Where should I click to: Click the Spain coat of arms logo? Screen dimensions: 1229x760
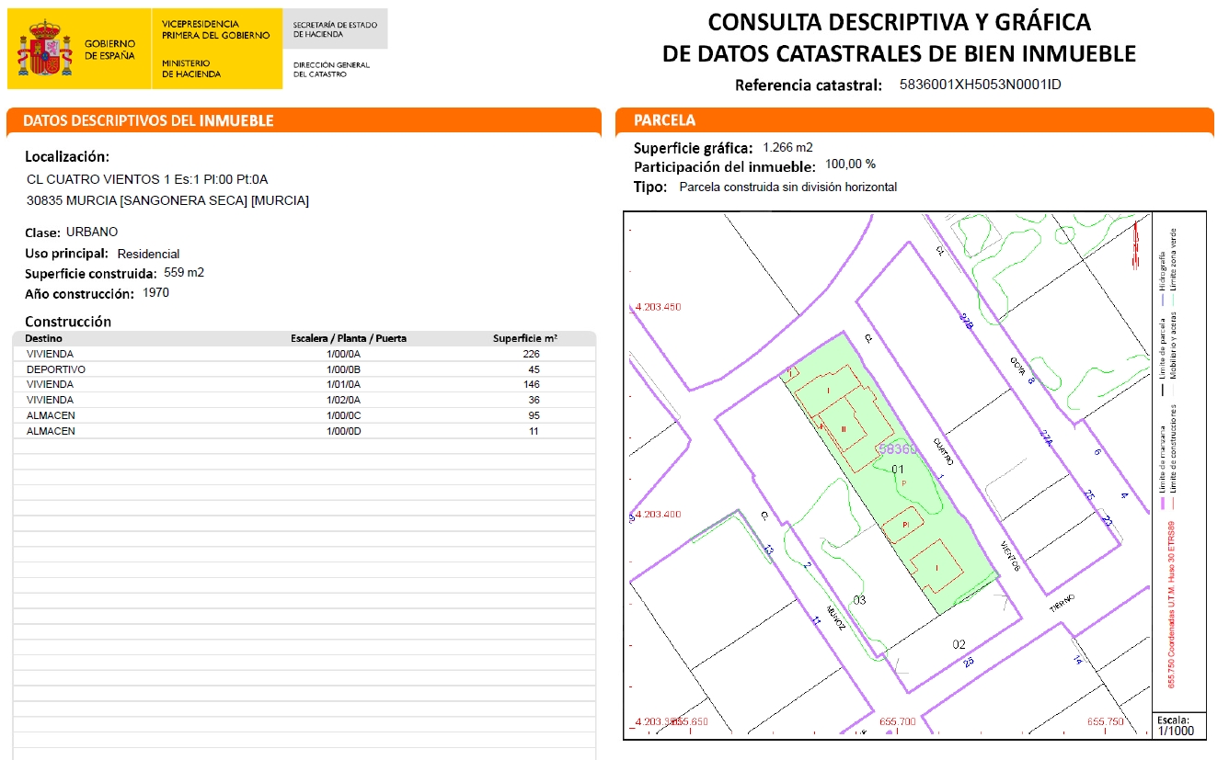[x=45, y=50]
